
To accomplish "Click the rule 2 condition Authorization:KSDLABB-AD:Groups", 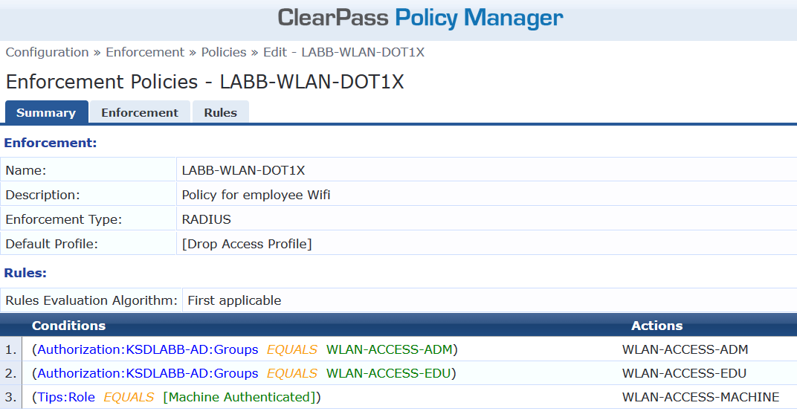I will click(148, 373).
